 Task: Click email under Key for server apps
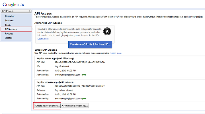point(67,75)
